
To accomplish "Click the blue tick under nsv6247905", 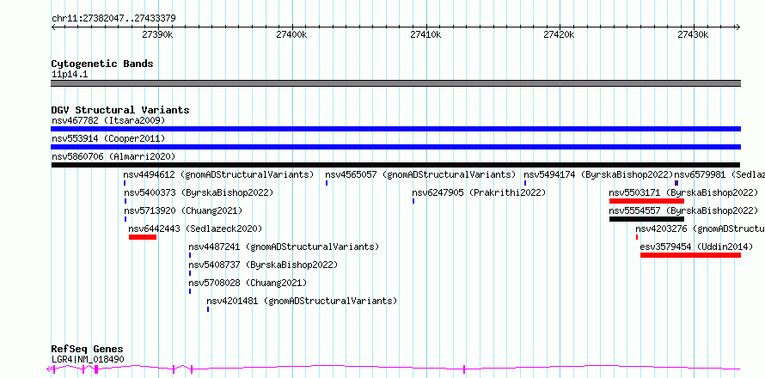I will coord(413,201).
